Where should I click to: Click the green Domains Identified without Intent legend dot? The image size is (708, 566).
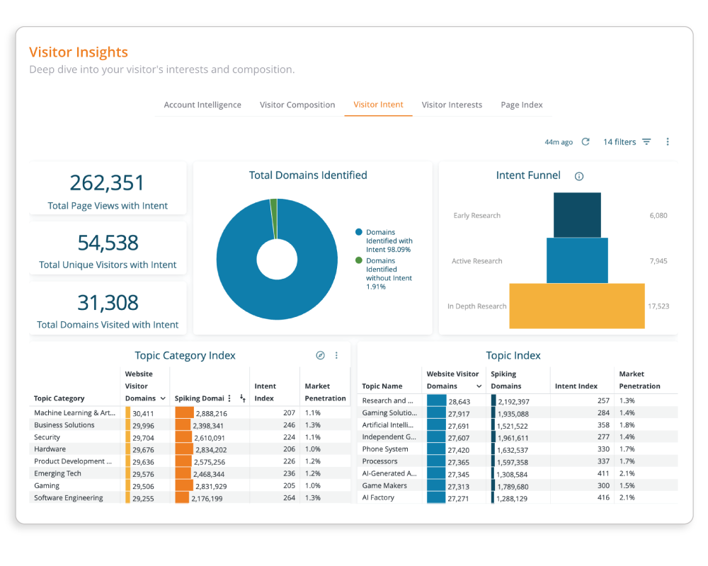(359, 260)
